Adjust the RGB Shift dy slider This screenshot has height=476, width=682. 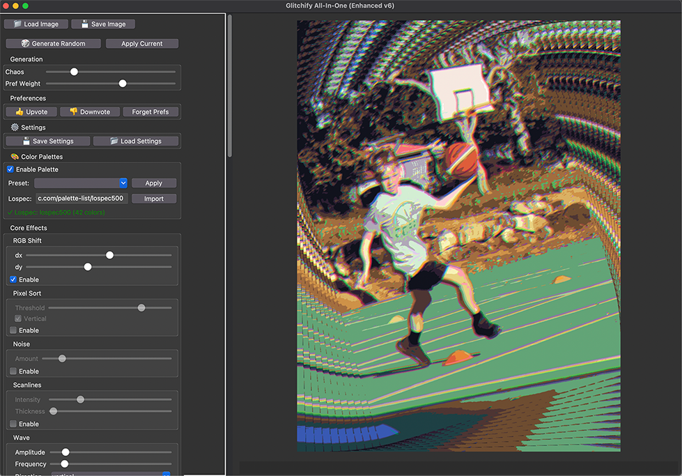click(x=88, y=267)
